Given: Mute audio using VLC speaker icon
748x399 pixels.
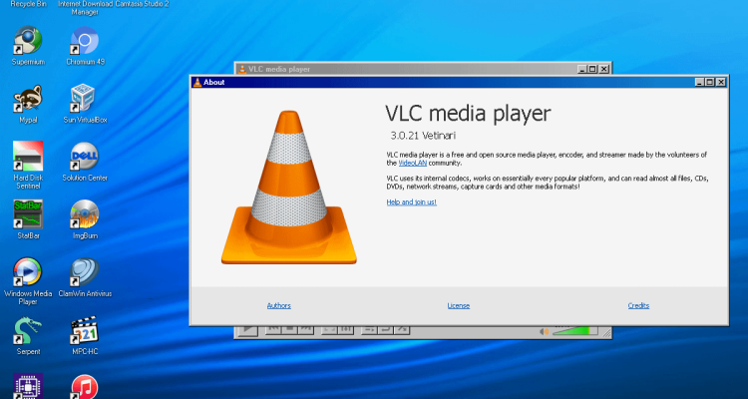Looking at the screenshot, I should pyautogui.click(x=545, y=331).
